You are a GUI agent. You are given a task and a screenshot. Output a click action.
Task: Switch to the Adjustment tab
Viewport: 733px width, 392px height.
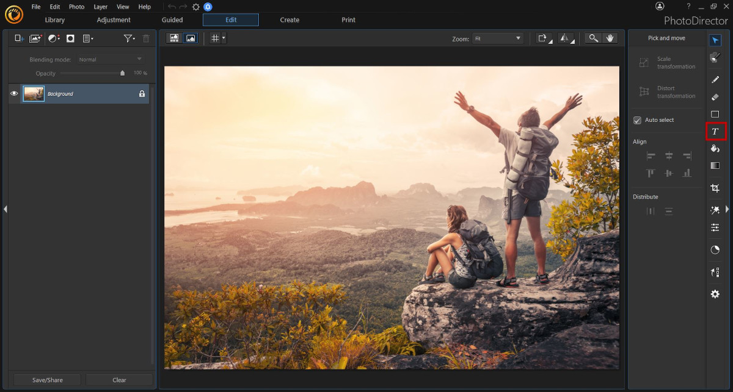114,20
